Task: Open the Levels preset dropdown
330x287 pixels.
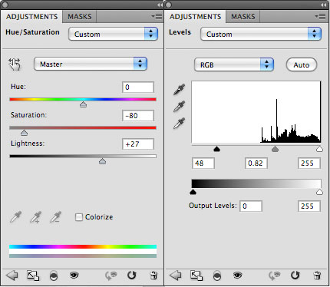Action: coord(261,34)
